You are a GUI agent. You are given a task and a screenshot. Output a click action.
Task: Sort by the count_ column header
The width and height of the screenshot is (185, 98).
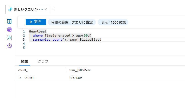click(23, 70)
